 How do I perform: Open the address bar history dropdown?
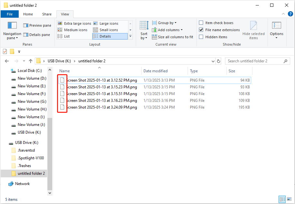(213, 61)
